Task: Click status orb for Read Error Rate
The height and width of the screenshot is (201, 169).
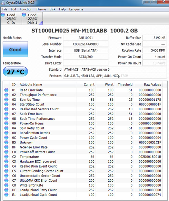Action: 6,90
